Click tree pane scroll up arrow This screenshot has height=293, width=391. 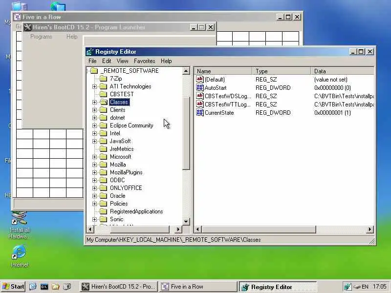(x=186, y=71)
